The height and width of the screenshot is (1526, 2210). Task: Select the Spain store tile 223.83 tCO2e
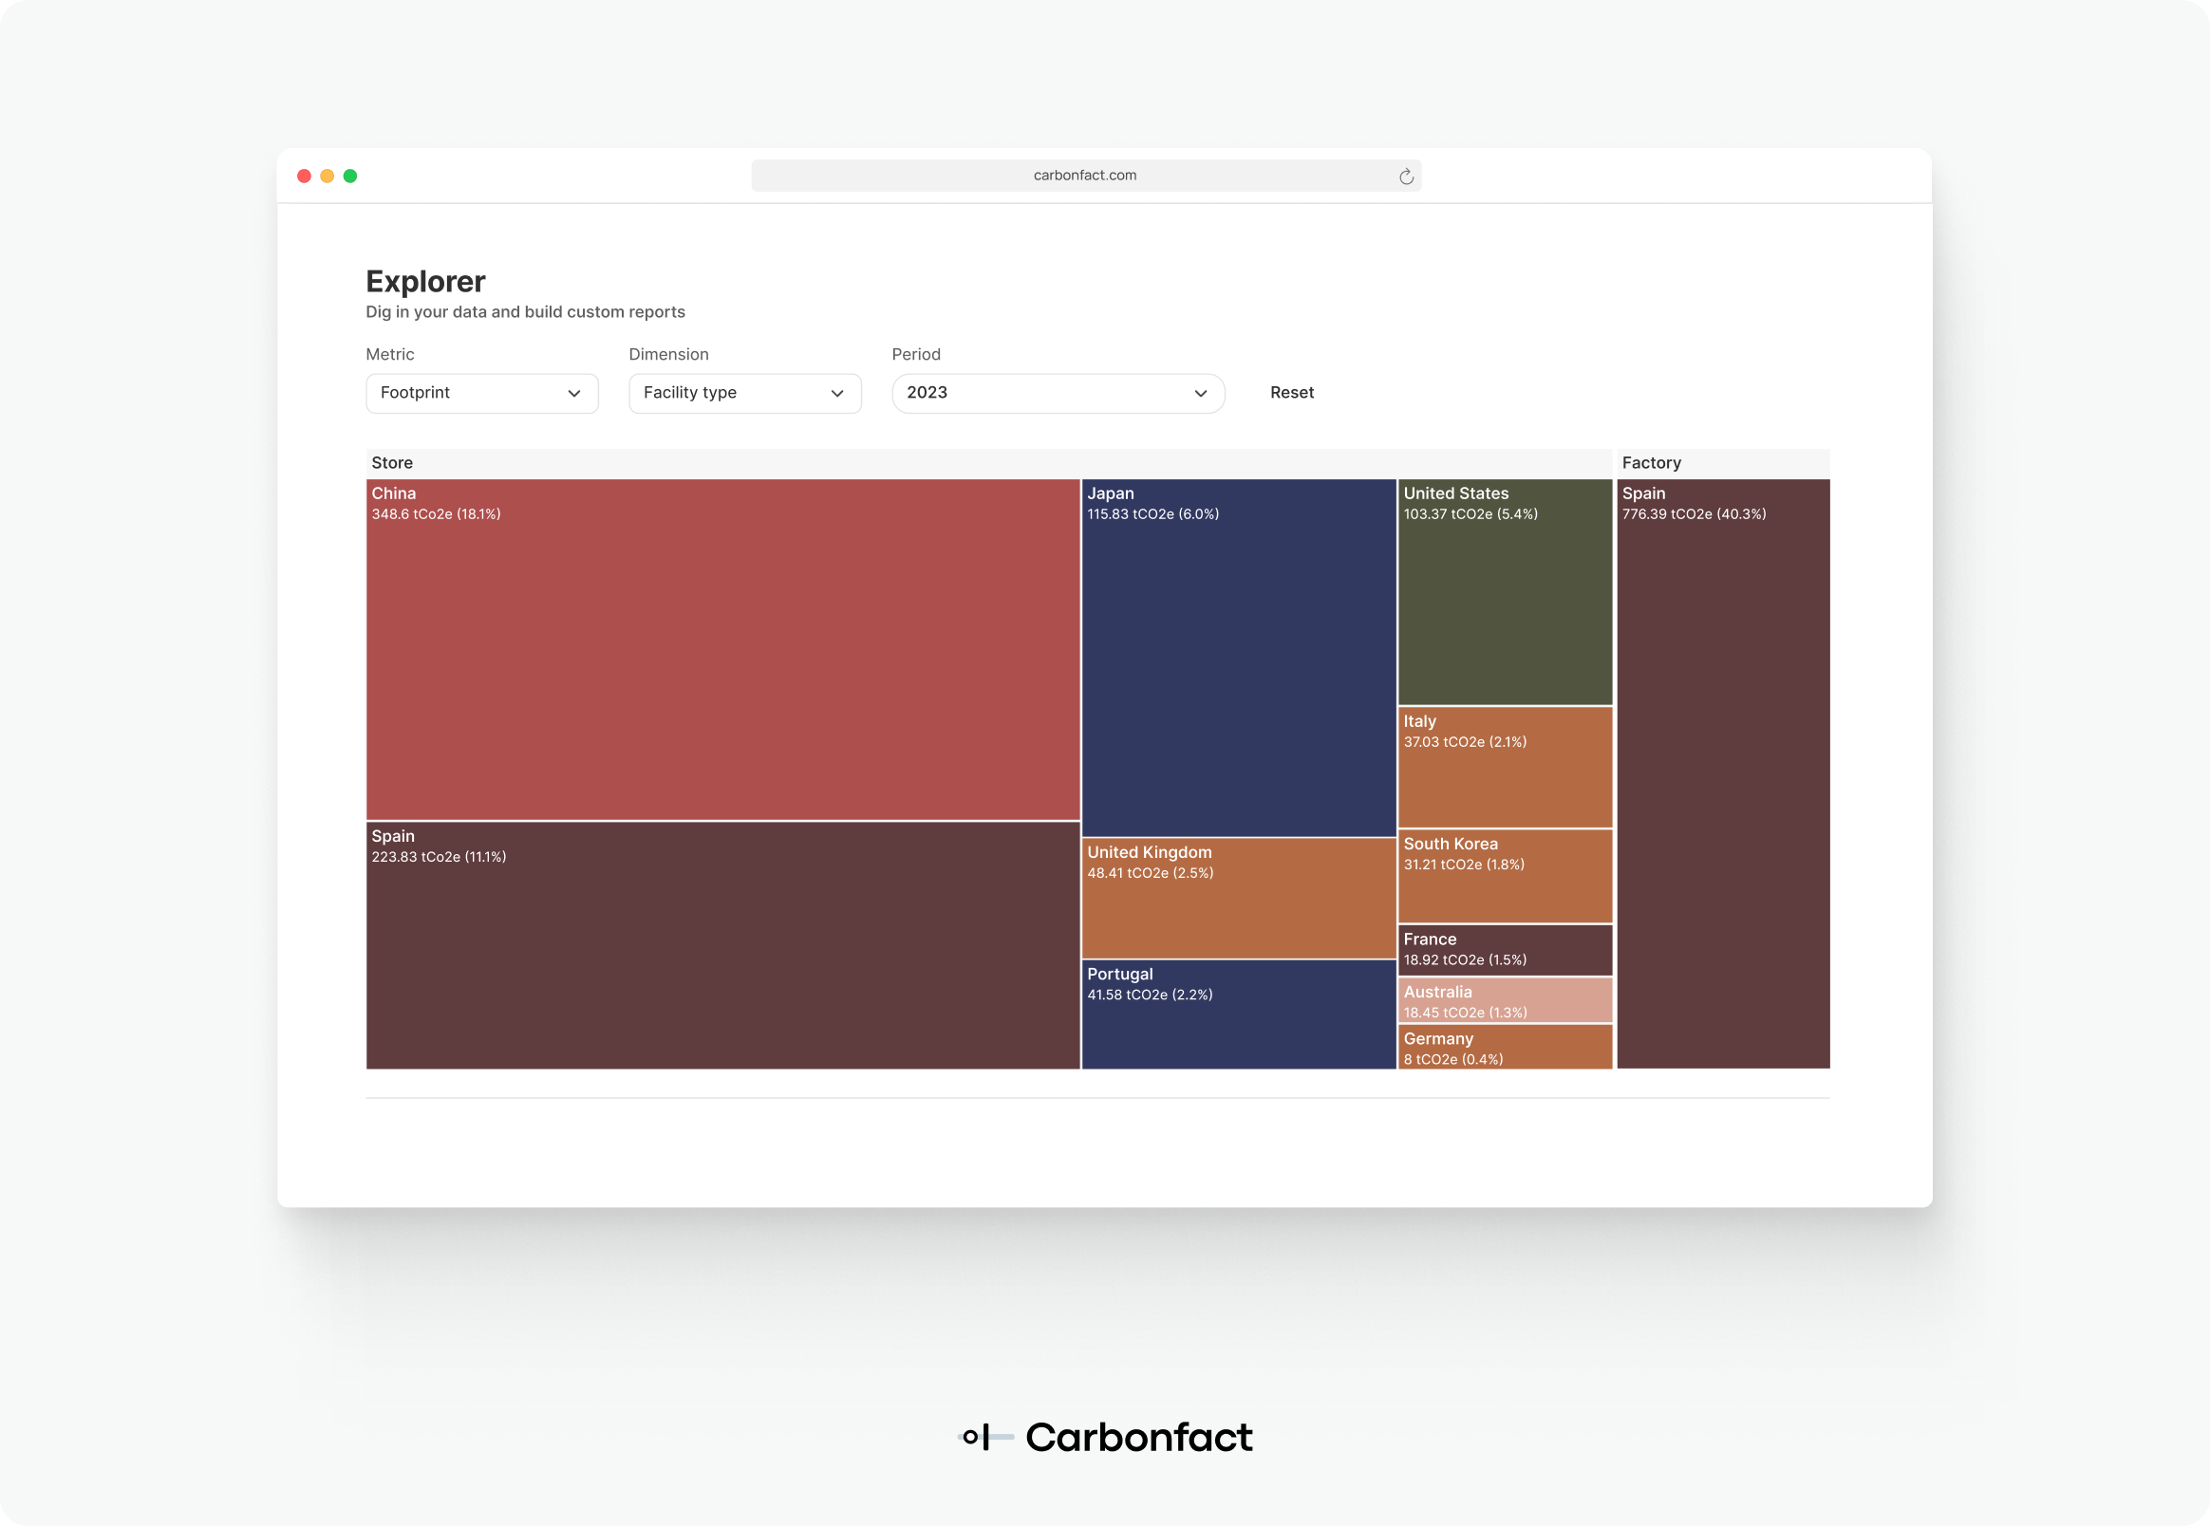tap(723, 945)
